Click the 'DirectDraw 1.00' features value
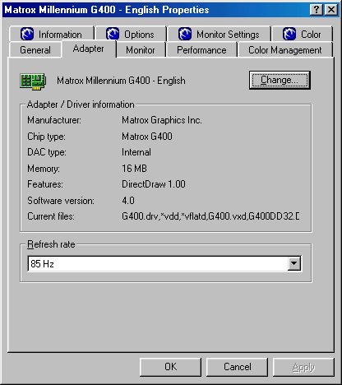 154,184
